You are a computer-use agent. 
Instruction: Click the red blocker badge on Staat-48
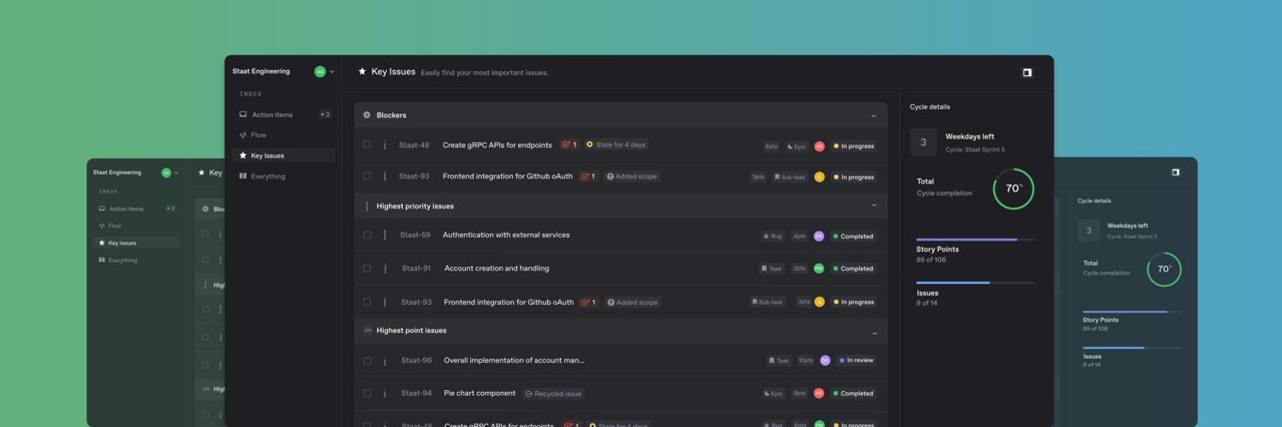(569, 145)
